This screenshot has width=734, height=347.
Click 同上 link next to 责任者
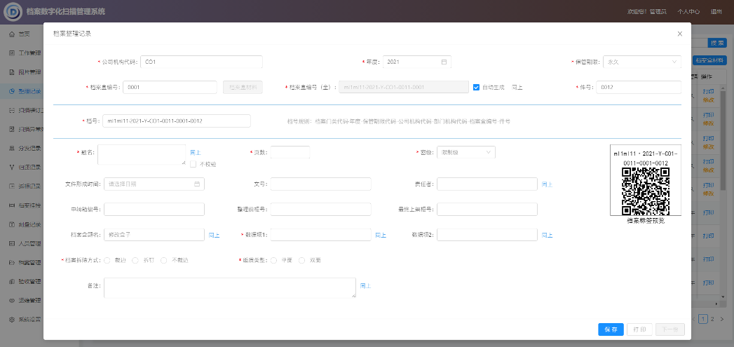[547, 184]
